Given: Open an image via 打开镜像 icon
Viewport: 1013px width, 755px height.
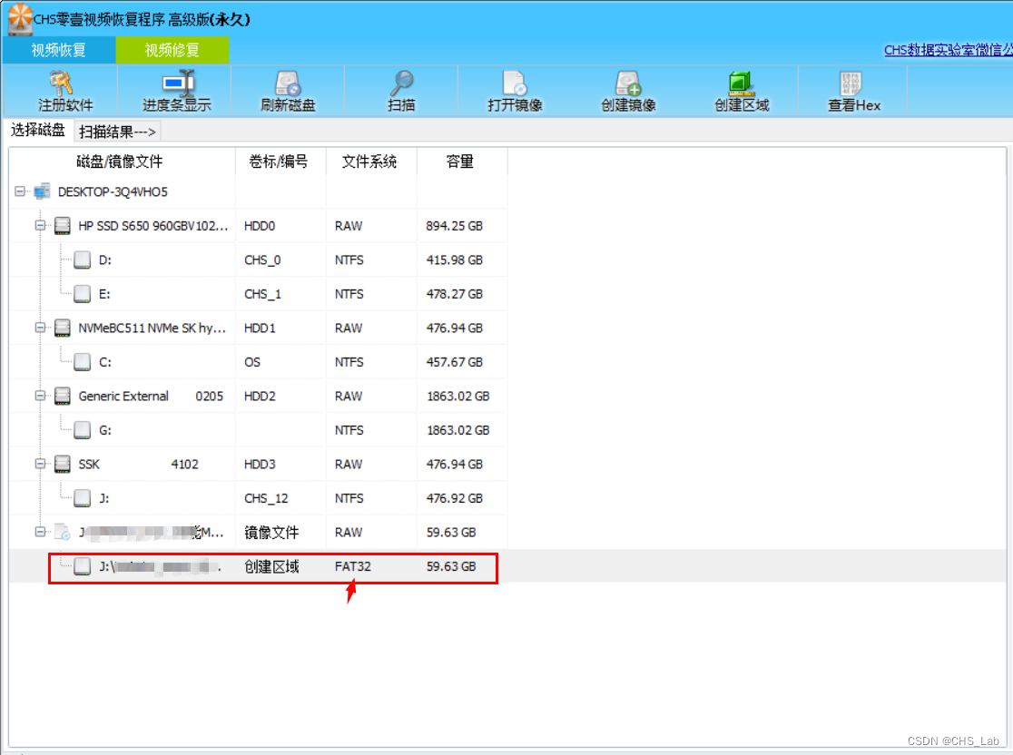Looking at the screenshot, I should point(515,83).
